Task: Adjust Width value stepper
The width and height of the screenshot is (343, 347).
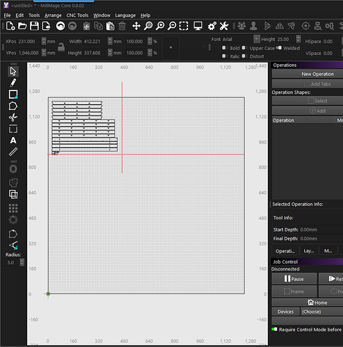Action: tap(110, 41)
